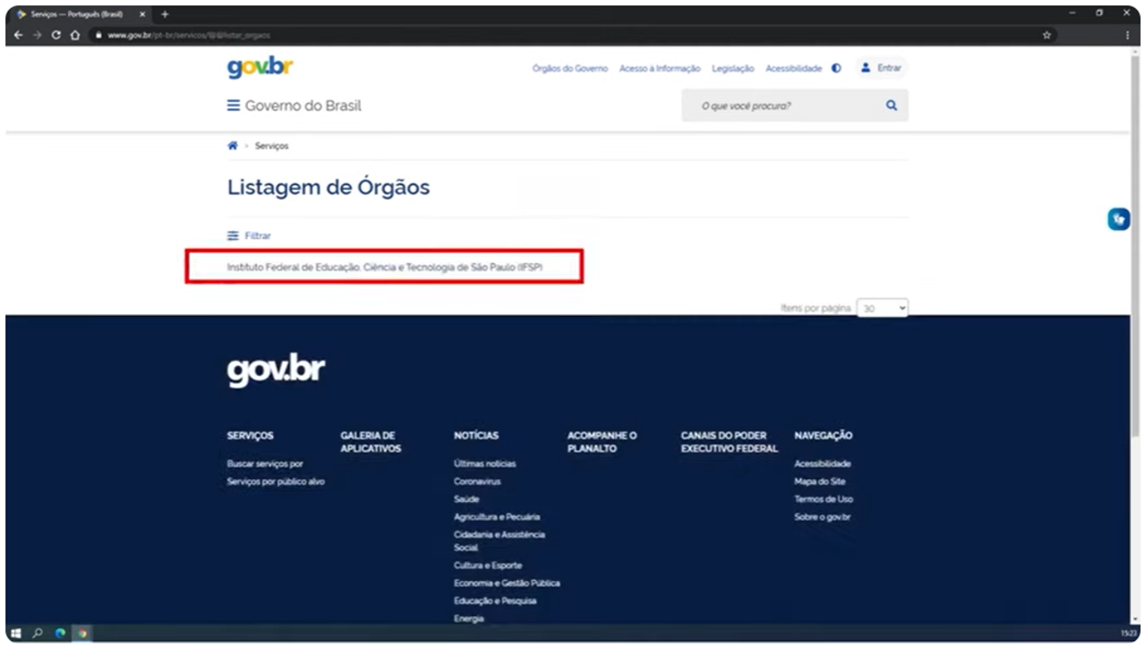Open the Instituto Federal de Educação (IFSP) link
Screen dimensions: 1146x649
(x=385, y=267)
